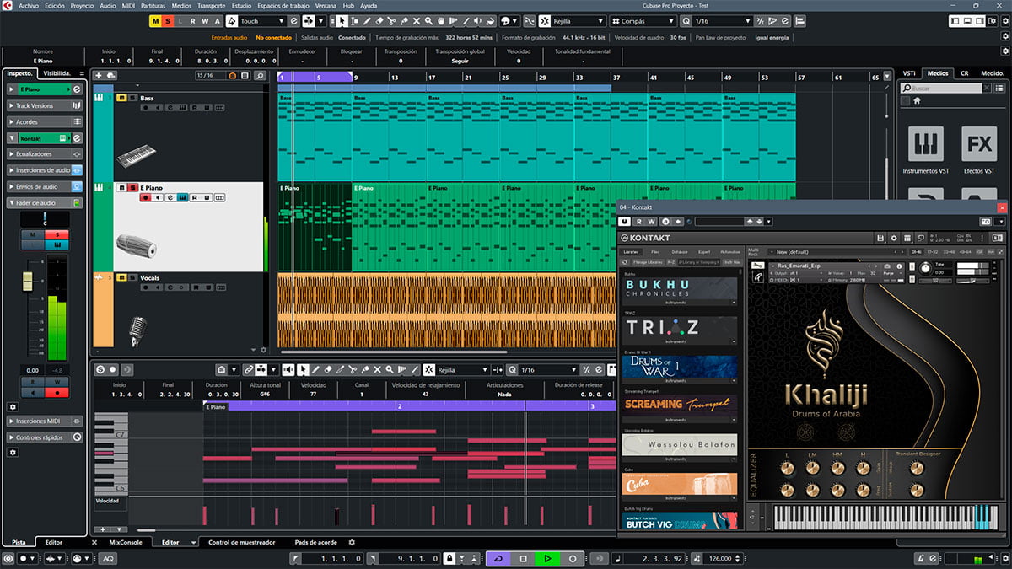The height and width of the screenshot is (569, 1012).
Task: Open Pads de acorde tab
Action: [315, 542]
